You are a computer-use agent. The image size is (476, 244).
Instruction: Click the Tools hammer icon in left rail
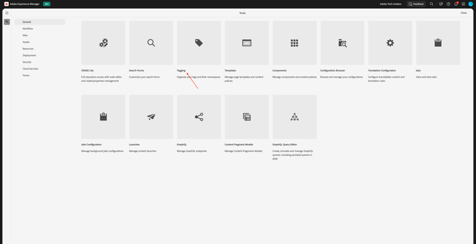(x=7, y=22)
